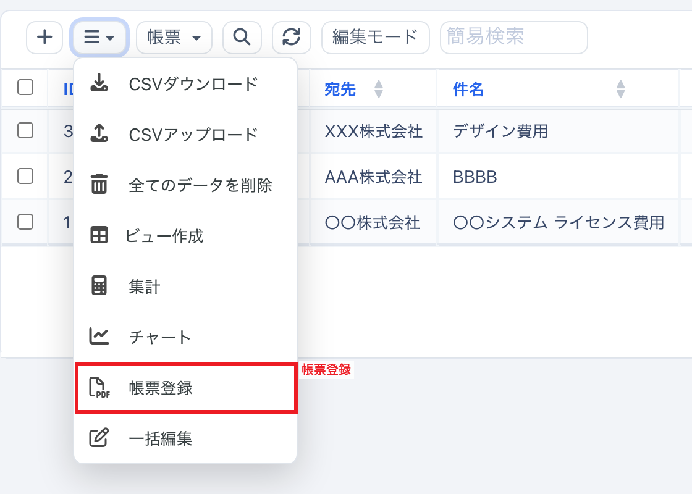Click the line chart icon
Image resolution: width=692 pixels, height=494 pixels.
[x=99, y=336]
